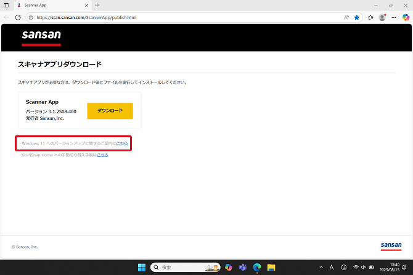Viewport: 413px width, 275px height.
Task: Open the Windows Start menu
Action: 142,268
